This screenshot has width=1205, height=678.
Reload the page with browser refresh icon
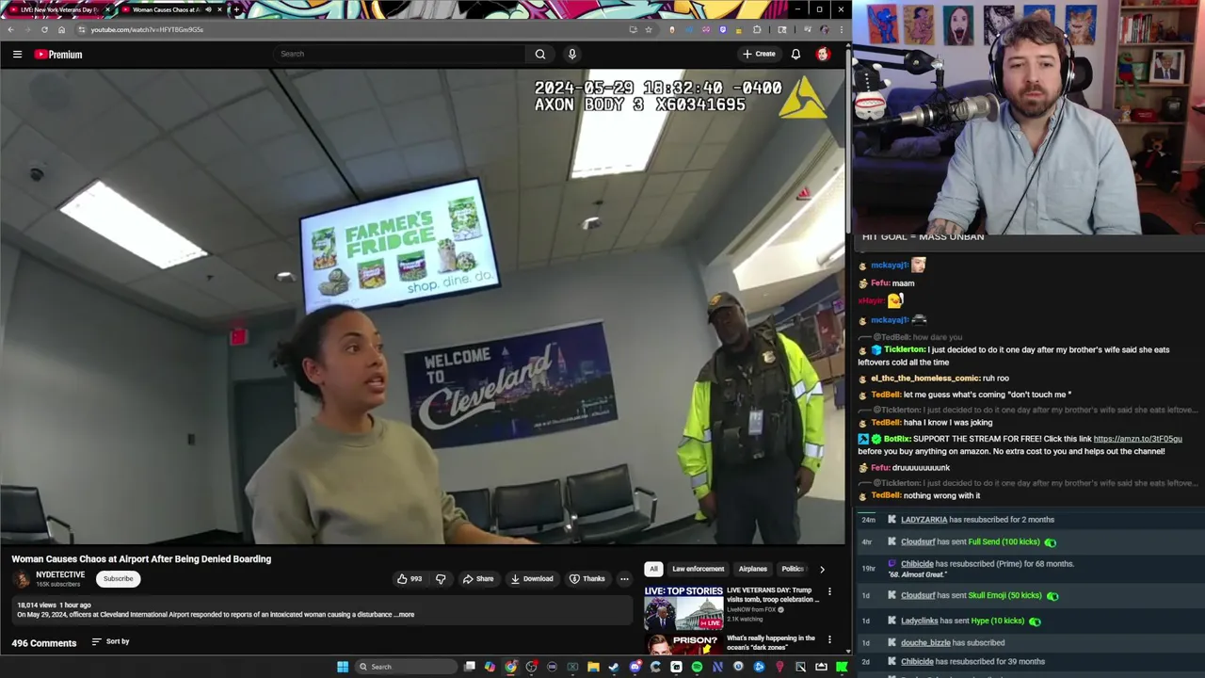point(44,29)
